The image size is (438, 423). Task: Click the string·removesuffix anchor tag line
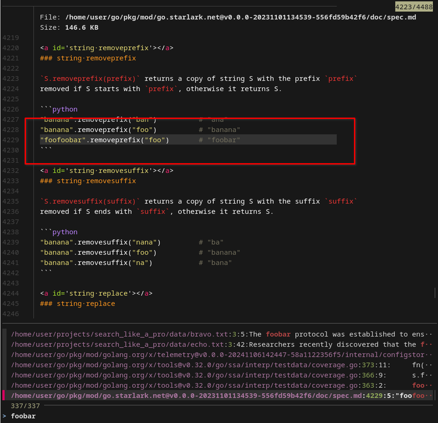tap(107, 171)
